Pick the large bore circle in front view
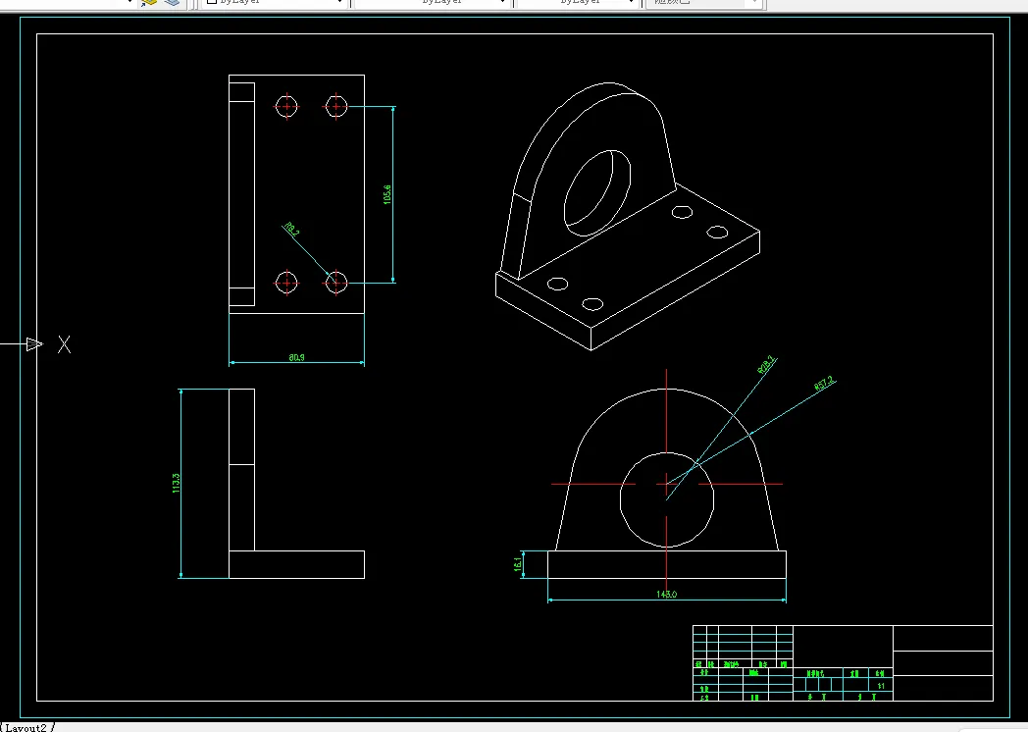This screenshot has width=1028, height=732. coord(667,499)
